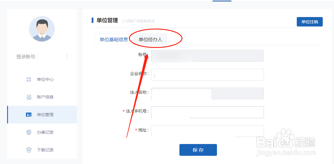Viewport: 334px width, 164px height.
Task: Click the 保存 button
Action: (x=198, y=150)
